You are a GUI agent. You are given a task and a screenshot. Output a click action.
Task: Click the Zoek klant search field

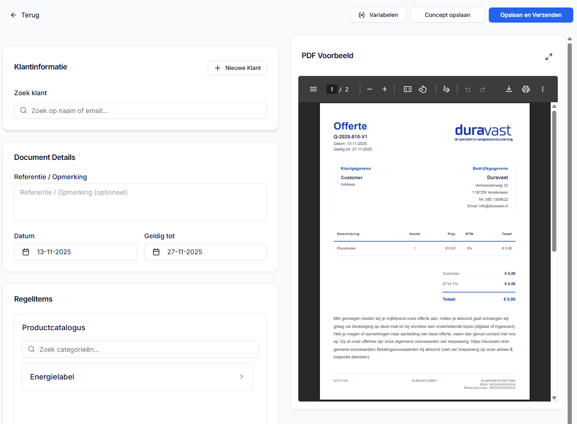point(140,110)
